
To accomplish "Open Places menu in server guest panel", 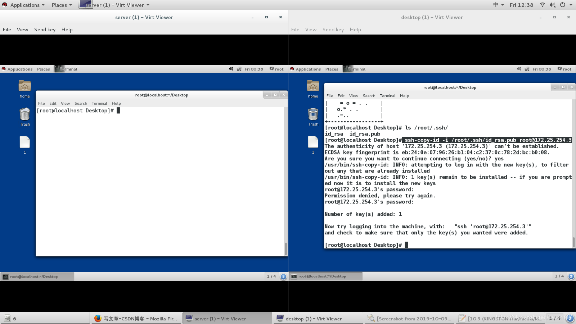I will coord(43,69).
